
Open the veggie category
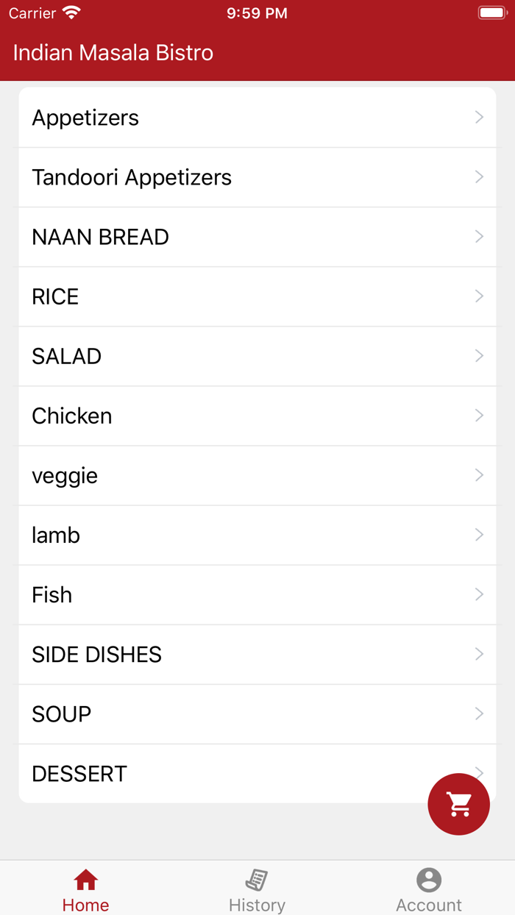click(x=257, y=475)
